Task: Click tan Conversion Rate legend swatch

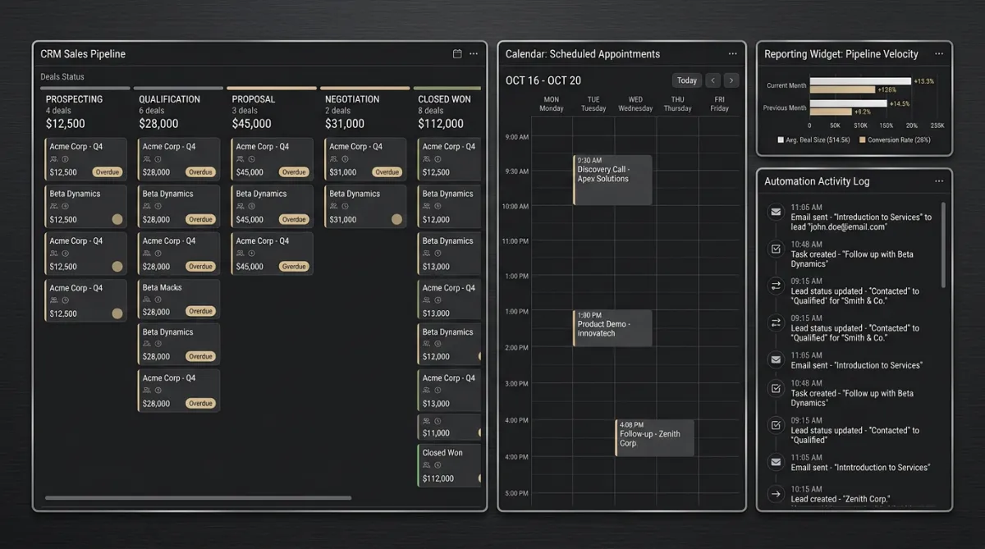Action: [x=862, y=140]
